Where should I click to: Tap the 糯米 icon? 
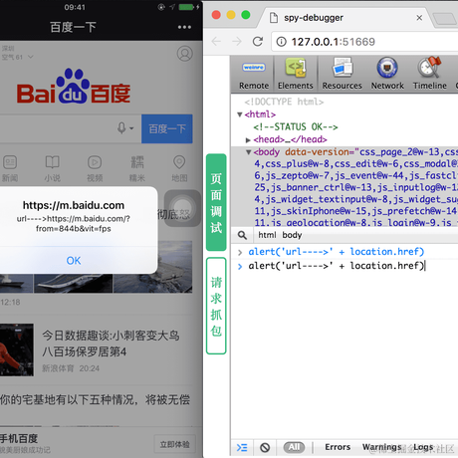(x=137, y=168)
